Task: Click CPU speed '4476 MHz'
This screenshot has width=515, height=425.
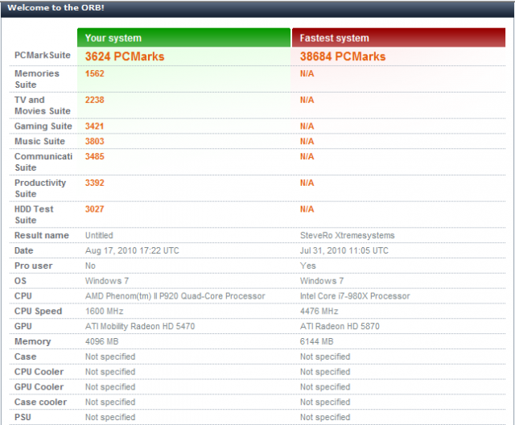Action: 319,311
